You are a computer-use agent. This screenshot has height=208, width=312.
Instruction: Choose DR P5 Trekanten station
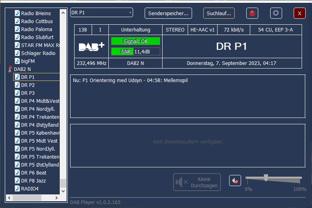point(40,157)
